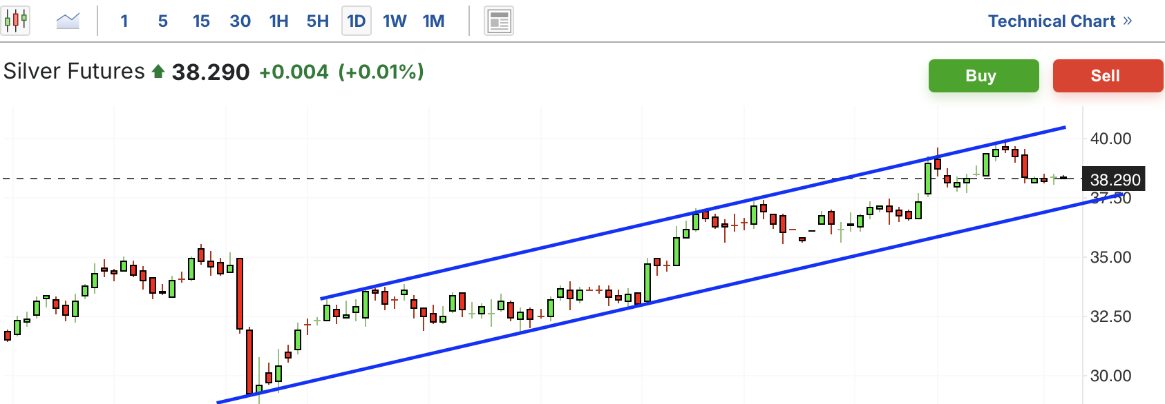Click the 35.00 axis label
This screenshot has width=1165, height=404.
[1110, 257]
